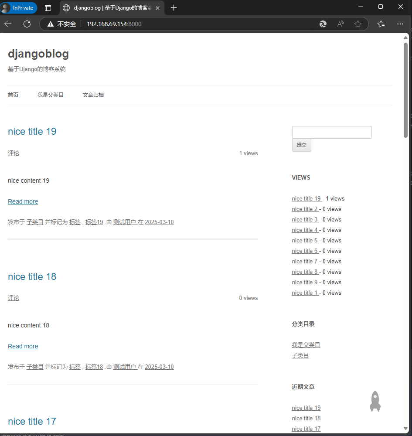The height and width of the screenshot is (436, 412).
Task: Open nice title 19 in VIEWS list
Action: [306, 198]
